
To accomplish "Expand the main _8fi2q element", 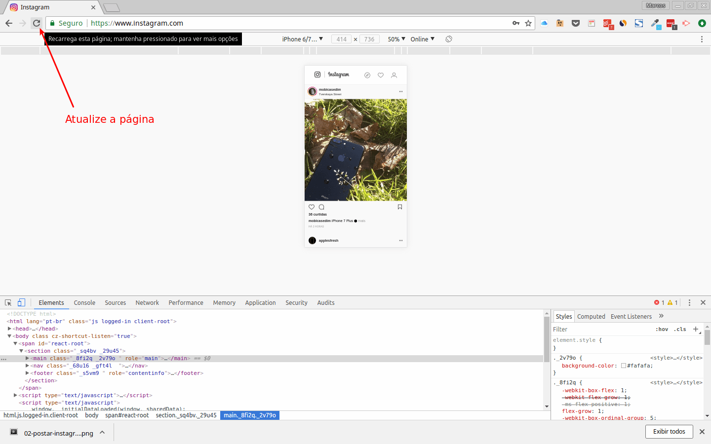I will pos(27,358).
